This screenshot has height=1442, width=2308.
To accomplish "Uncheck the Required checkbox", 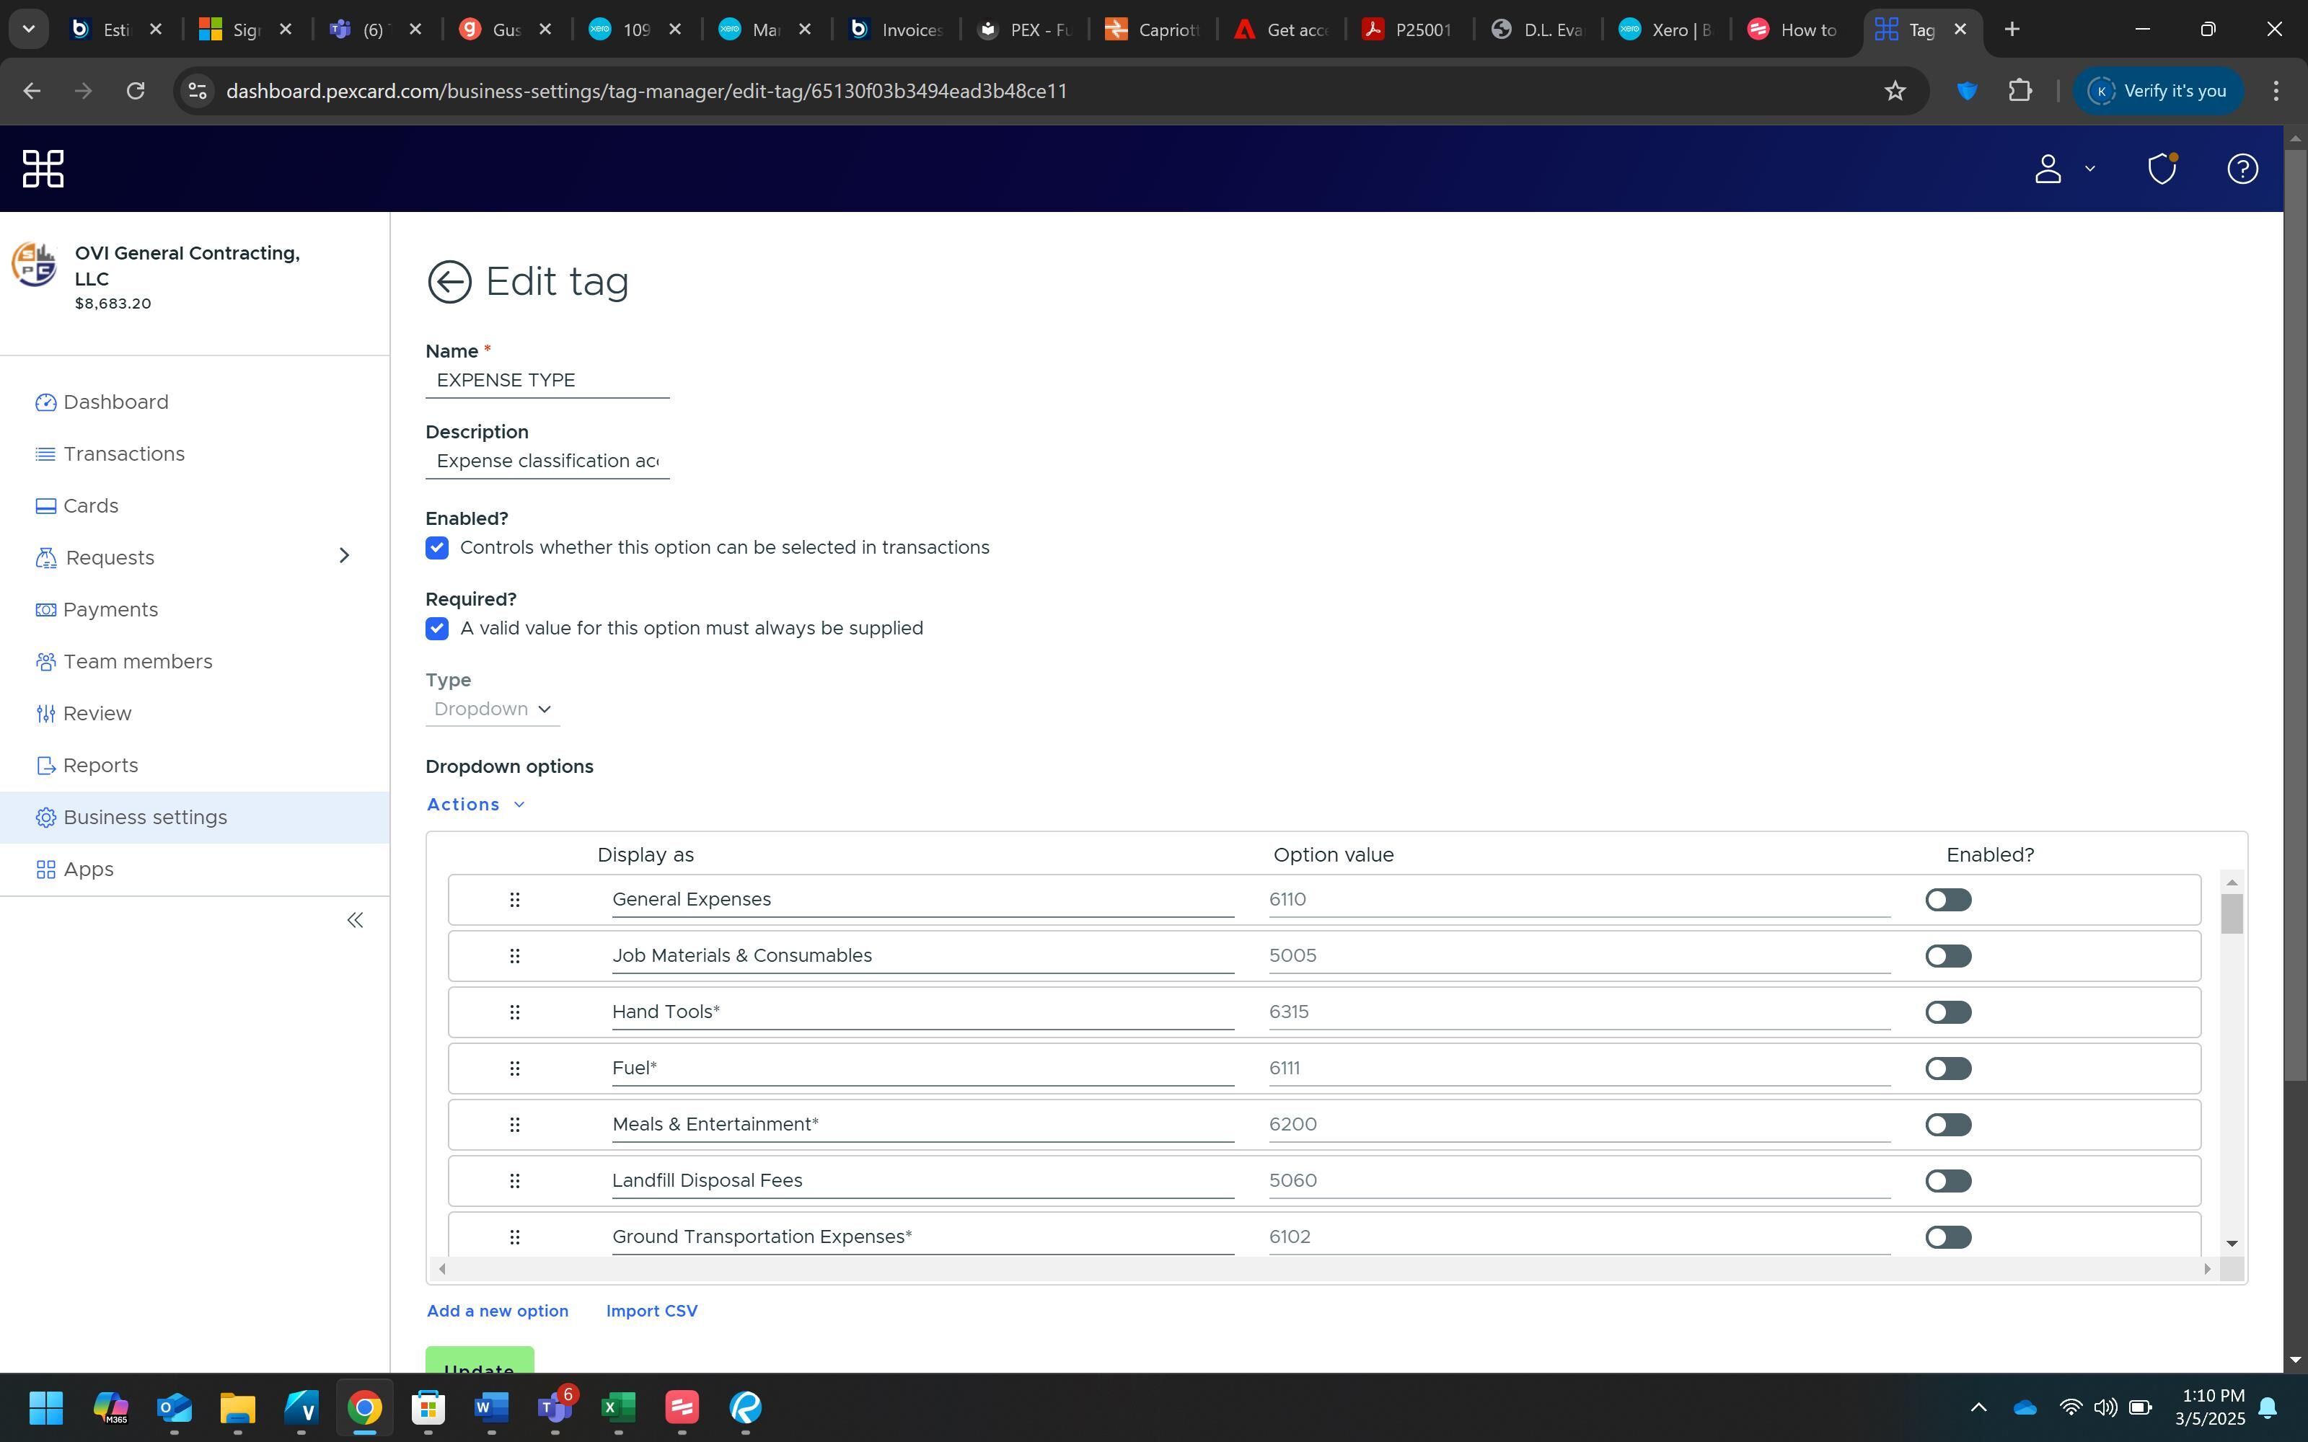I will [437, 629].
